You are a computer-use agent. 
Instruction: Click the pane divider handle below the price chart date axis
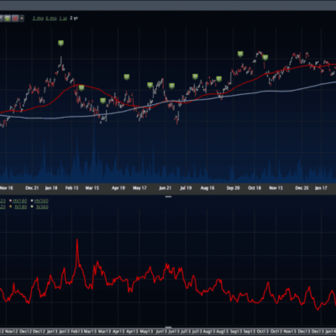(x=168, y=197)
